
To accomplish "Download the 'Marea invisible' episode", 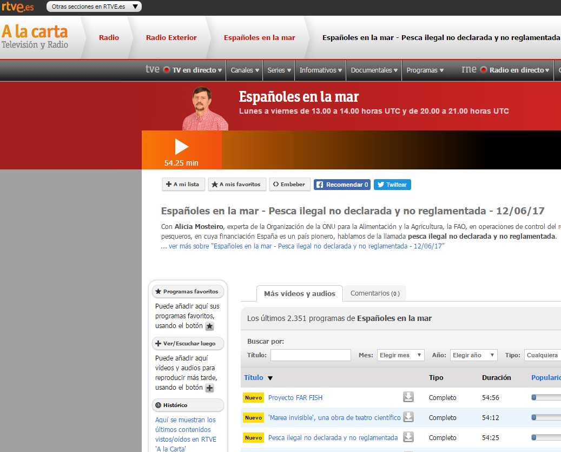I will [x=408, y=417].
